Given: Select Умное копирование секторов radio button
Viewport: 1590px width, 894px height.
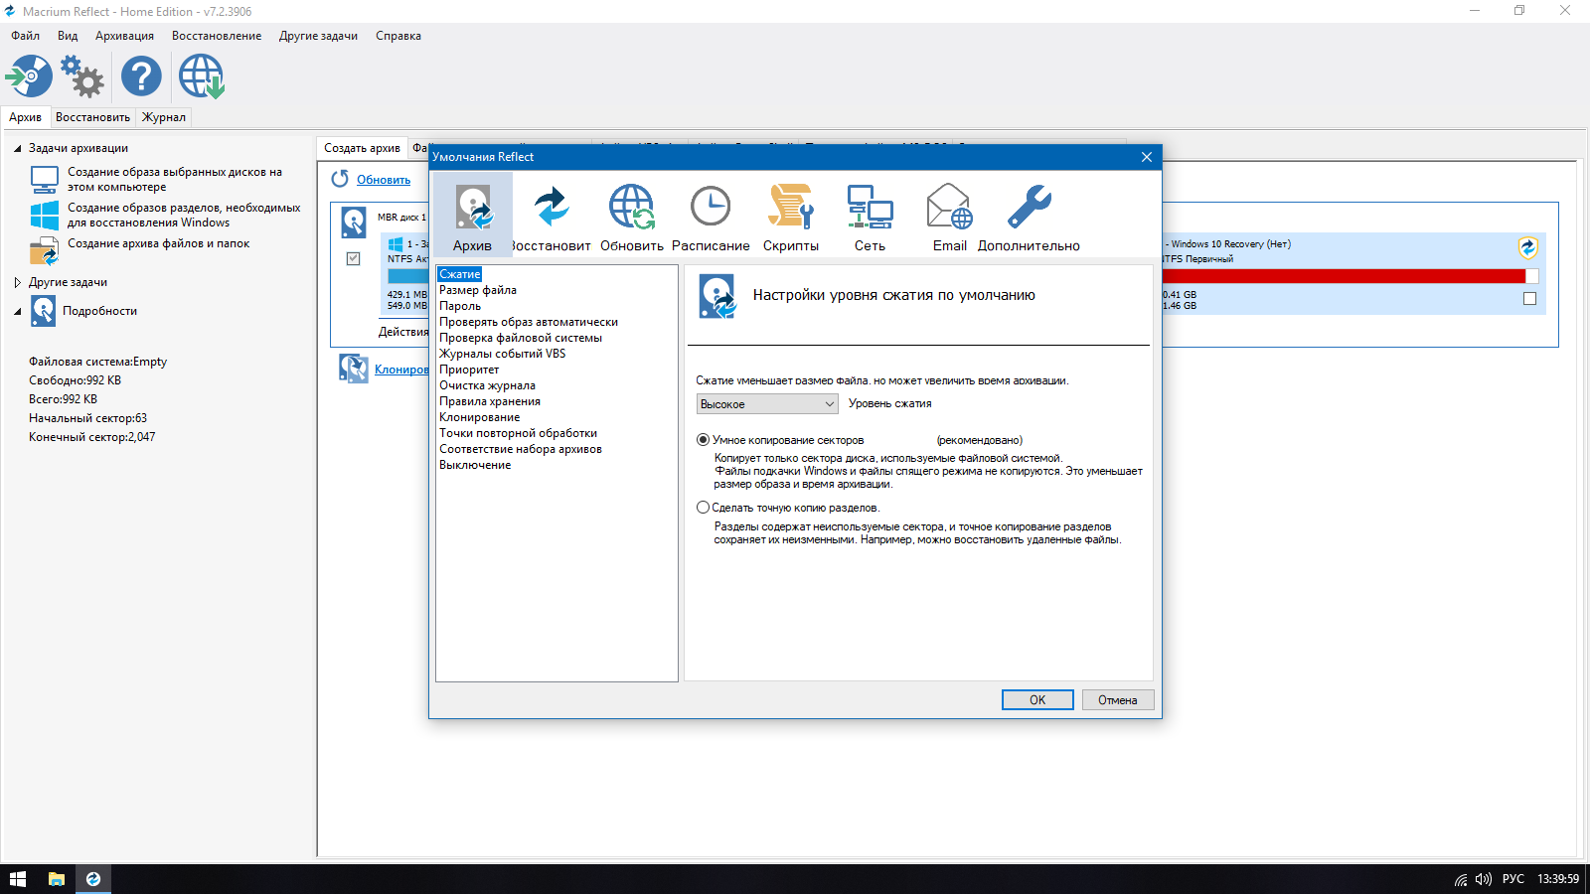Looking at the screenshot, I should tap(704, 440).
